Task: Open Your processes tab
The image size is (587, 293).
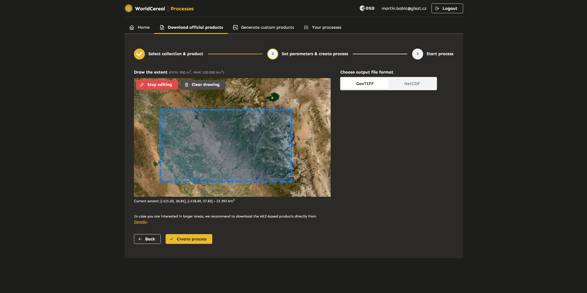Action: tap(323, 28)
